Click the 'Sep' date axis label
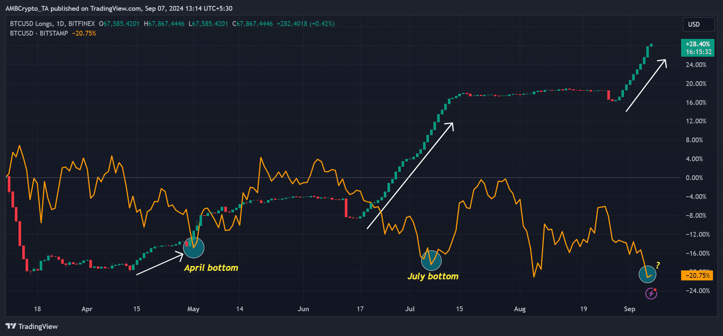This screenshot has height=336, width=723. point(630,309)
